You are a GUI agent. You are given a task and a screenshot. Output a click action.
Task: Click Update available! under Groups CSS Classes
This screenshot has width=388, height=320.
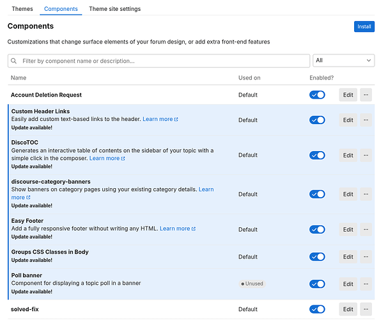coord(32,260)
